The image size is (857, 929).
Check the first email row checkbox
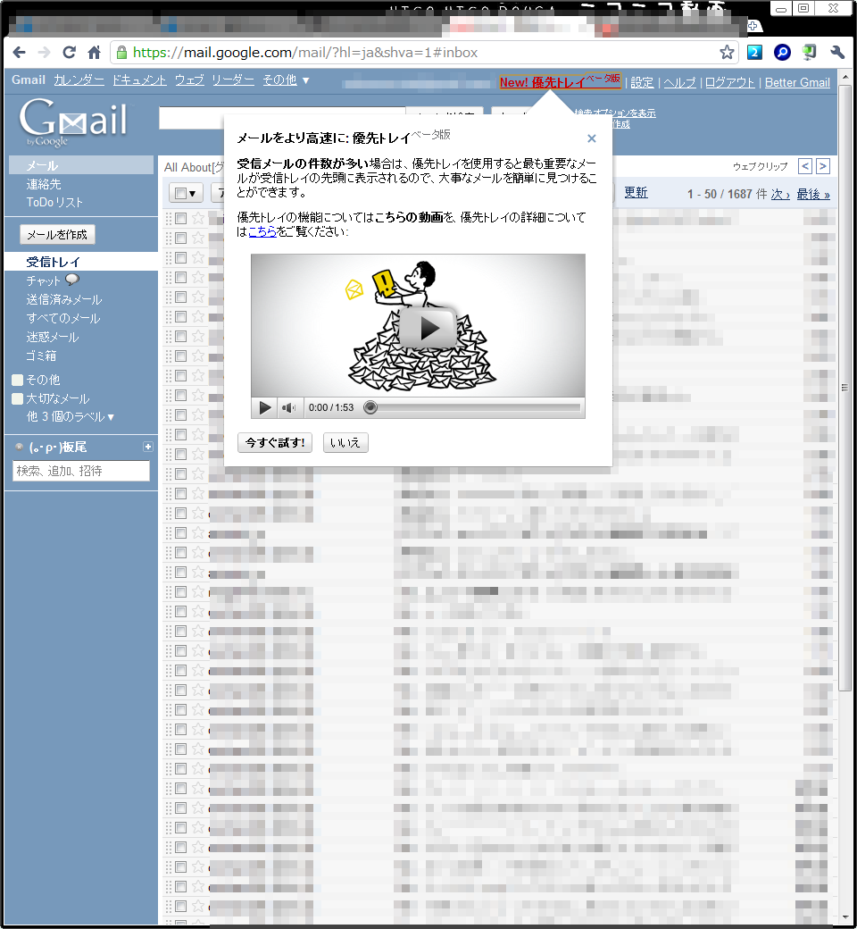(180, 218)
